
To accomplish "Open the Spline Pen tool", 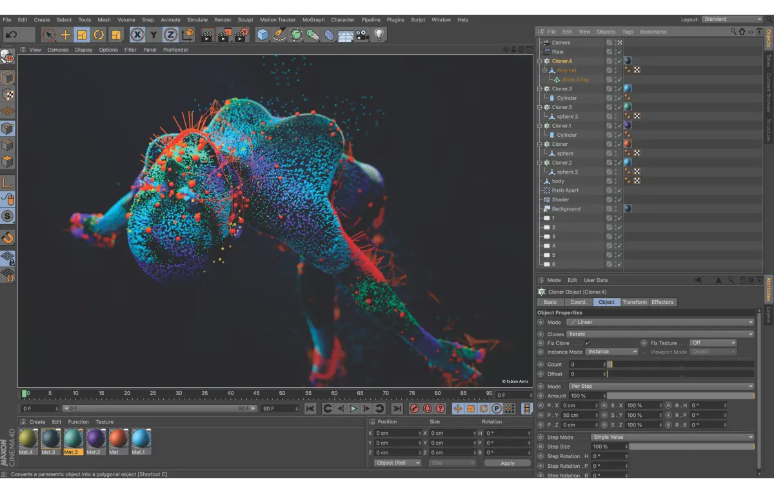I will [279, 35].
